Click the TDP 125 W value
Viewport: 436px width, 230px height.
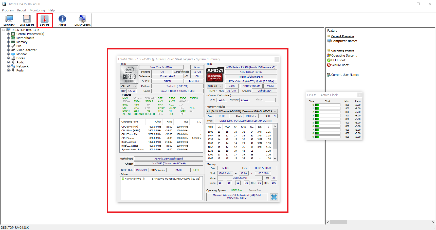click(132, 91)
